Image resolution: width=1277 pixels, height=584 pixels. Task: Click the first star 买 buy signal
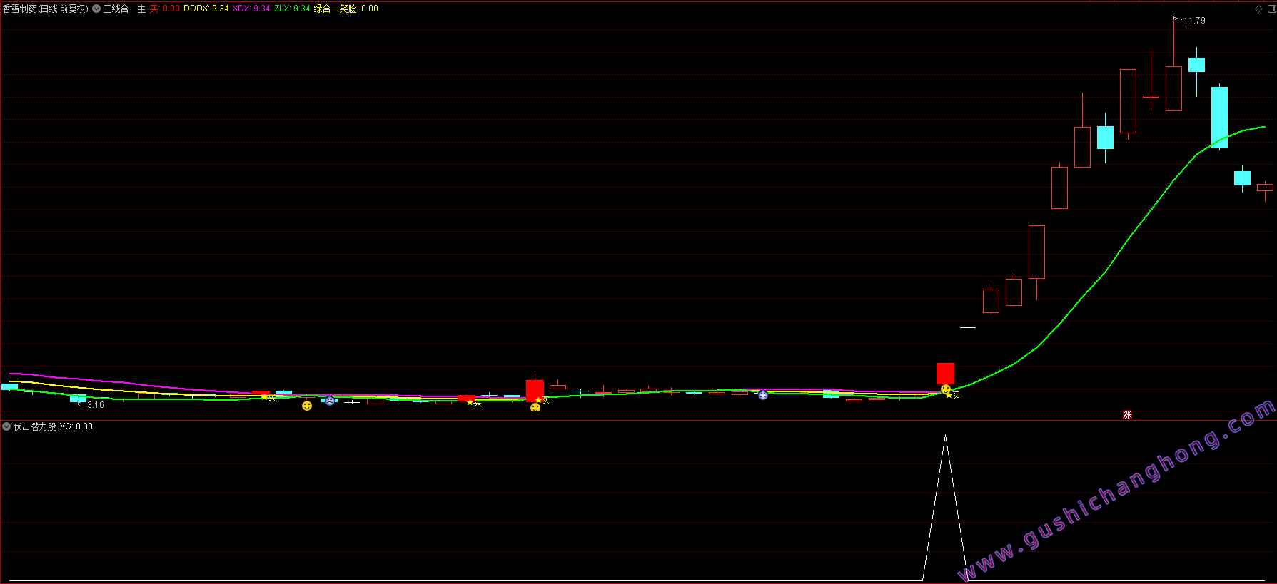(x=268, y=398)
